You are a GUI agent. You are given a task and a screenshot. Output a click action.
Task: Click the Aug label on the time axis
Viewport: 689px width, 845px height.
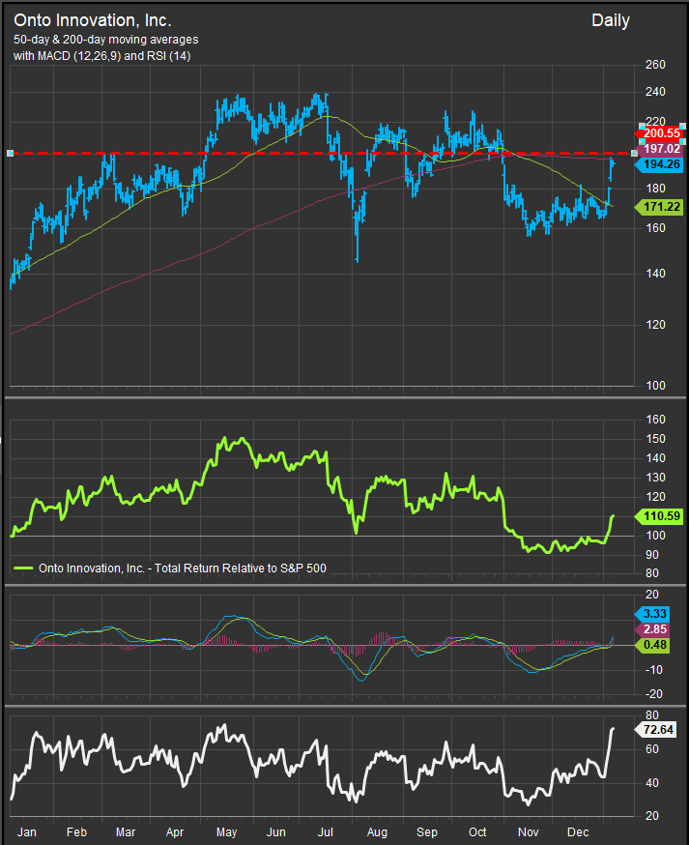[377, 832]
